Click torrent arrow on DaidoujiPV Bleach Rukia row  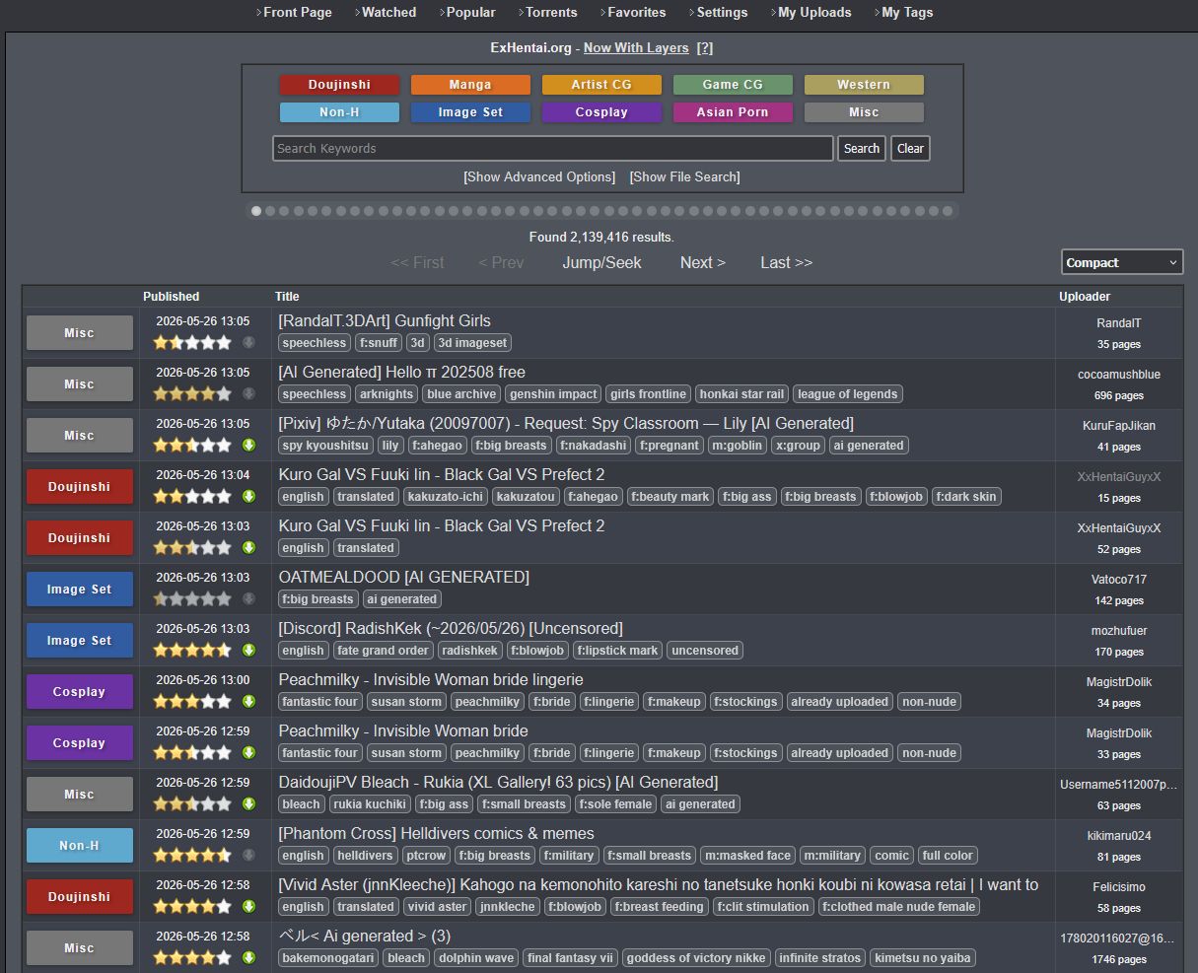click(x=248, y=803)
